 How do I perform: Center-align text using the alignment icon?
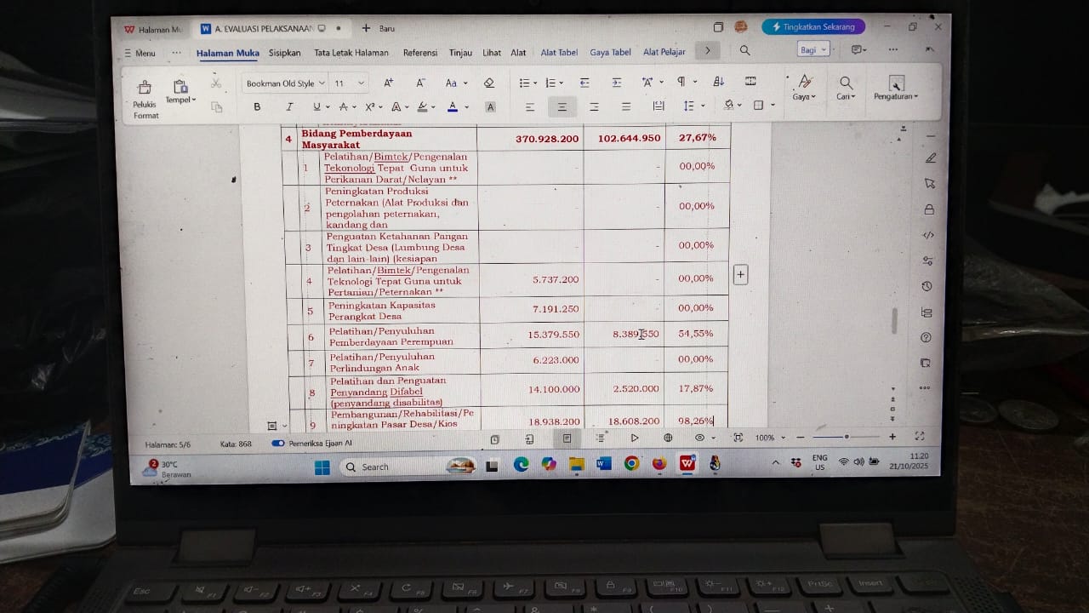[562, 107]
